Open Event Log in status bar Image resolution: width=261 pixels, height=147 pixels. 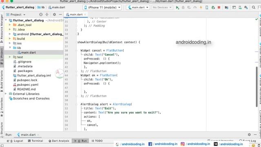(x=248, y=140)
